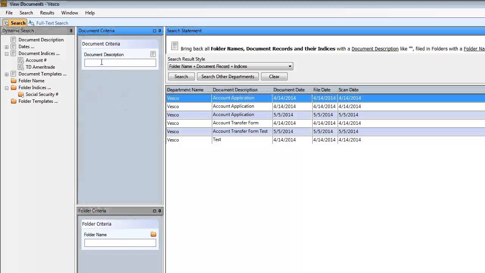The image size is (485, 273).
Task: Select TD Ameritrade tree item label
Action: pos(40,67)
